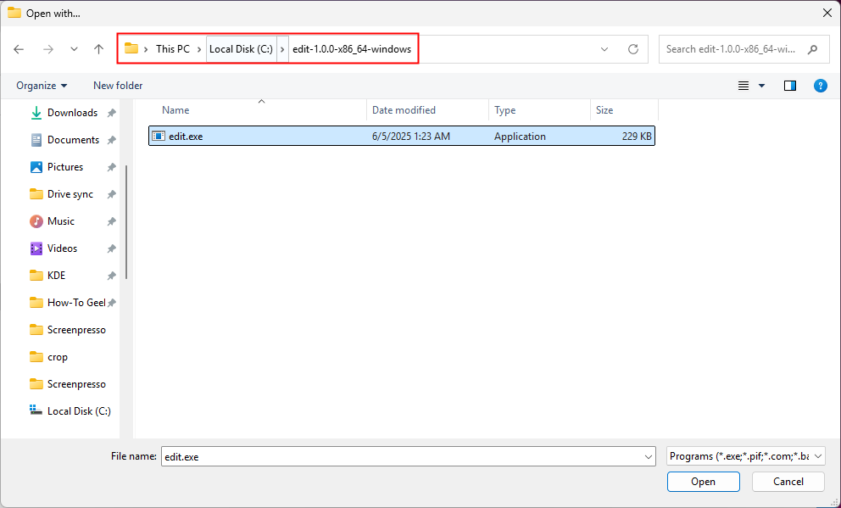Viewport: 841px width, 508px height.
Task: Open the Organize menu
Action: (x=42, y=86)
